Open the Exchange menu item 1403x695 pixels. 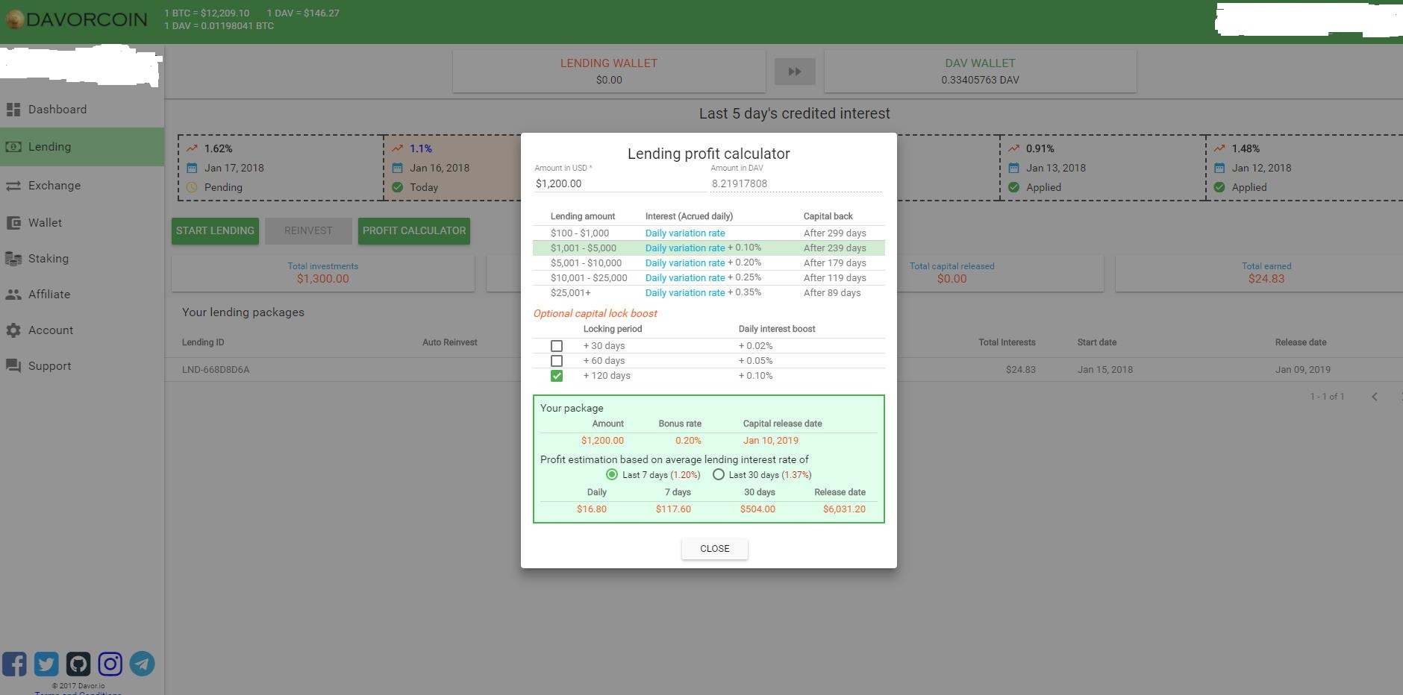[x=82, y=186]
